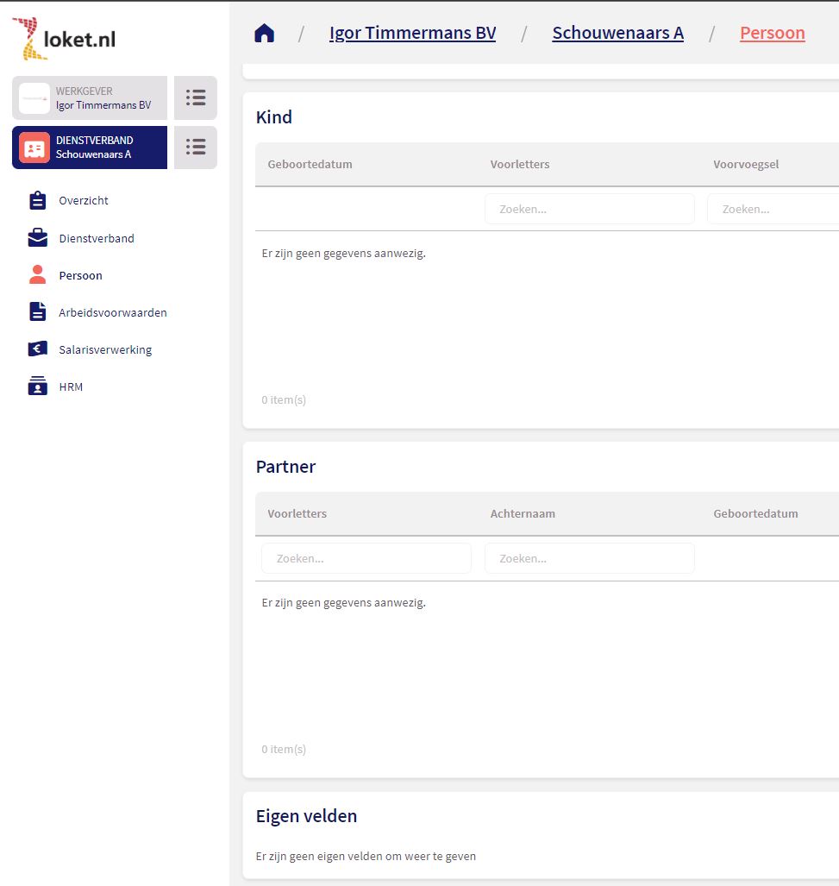839x886 pixels.
Task: Open Salarisverwerking in the sidebar menu
Action: 105,349
